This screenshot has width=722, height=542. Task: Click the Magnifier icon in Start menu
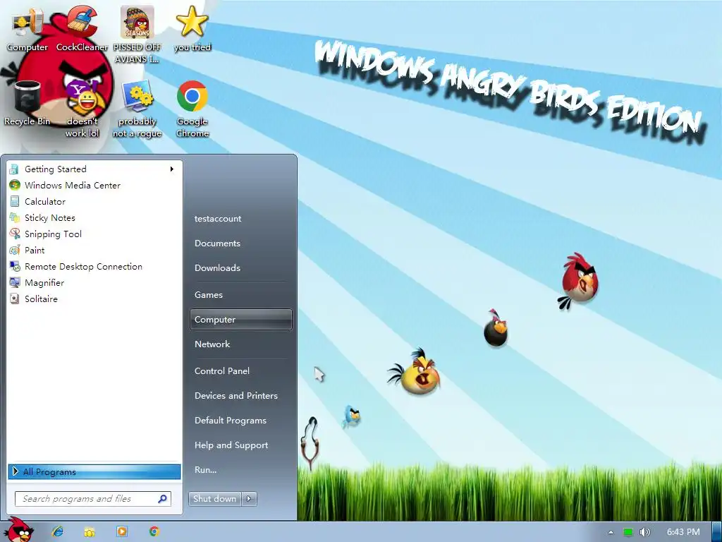tap(15, 282)
